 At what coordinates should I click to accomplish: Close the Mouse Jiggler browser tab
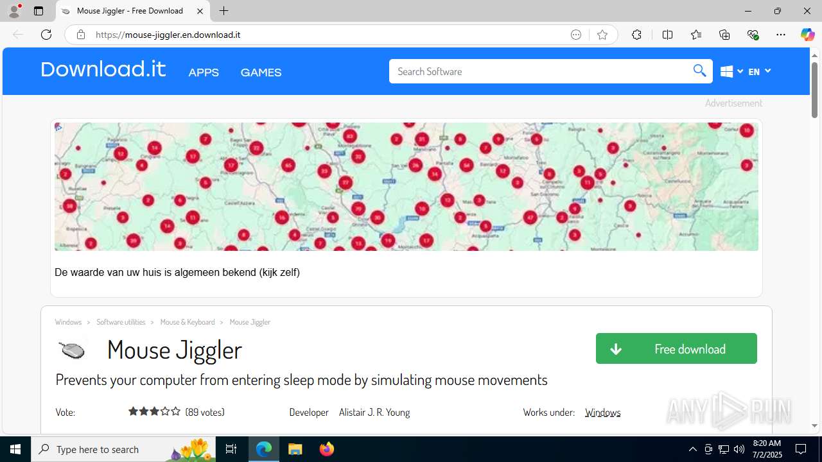[x=200, y=11]
